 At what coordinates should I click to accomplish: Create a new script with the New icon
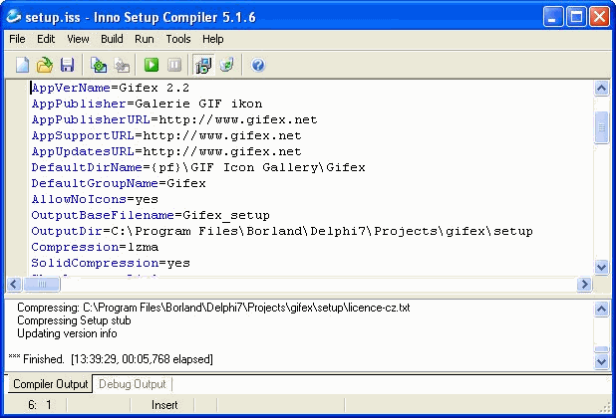[x=22, y=65]
